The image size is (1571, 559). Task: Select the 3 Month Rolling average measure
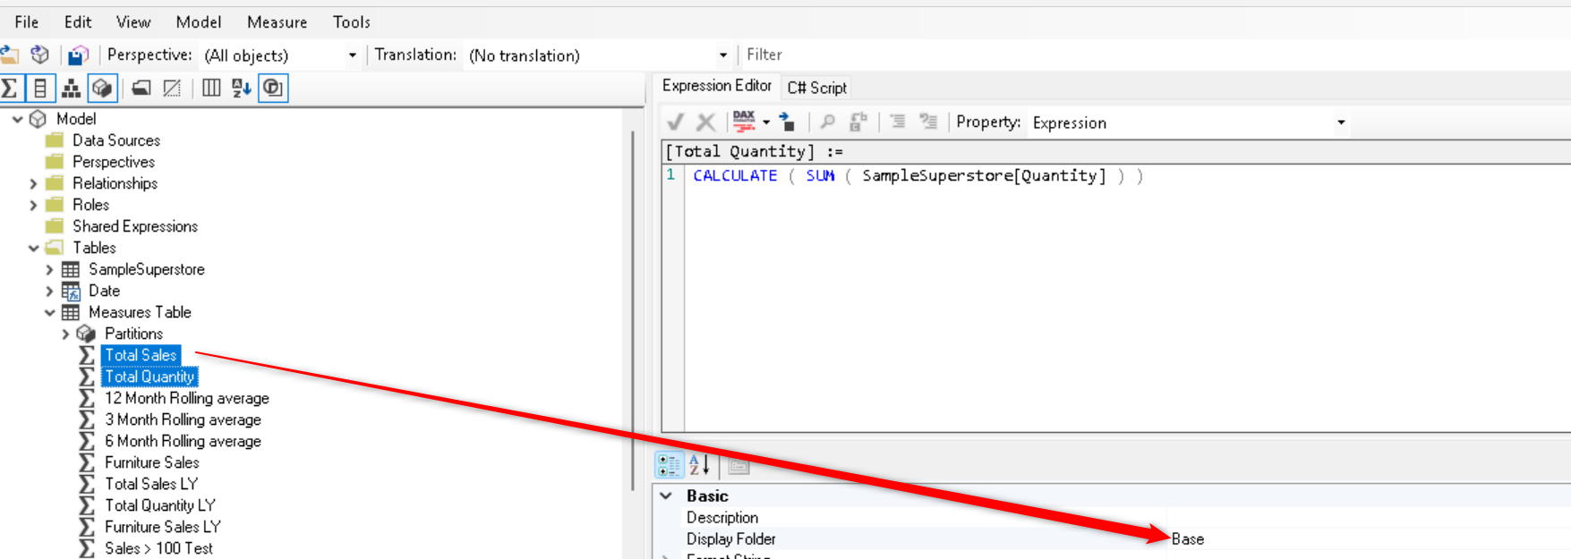pyautogui.click(x=184, y=419)
